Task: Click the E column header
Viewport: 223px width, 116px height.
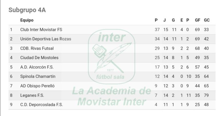Action: 182,20
